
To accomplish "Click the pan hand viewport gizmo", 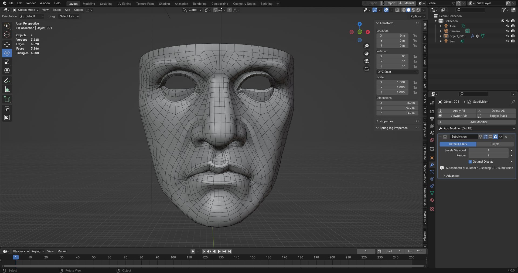I will [x=366, y=54].
